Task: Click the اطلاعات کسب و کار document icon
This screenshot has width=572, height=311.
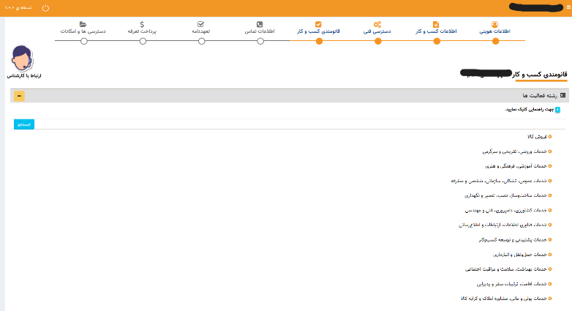Action: [436, 24]
